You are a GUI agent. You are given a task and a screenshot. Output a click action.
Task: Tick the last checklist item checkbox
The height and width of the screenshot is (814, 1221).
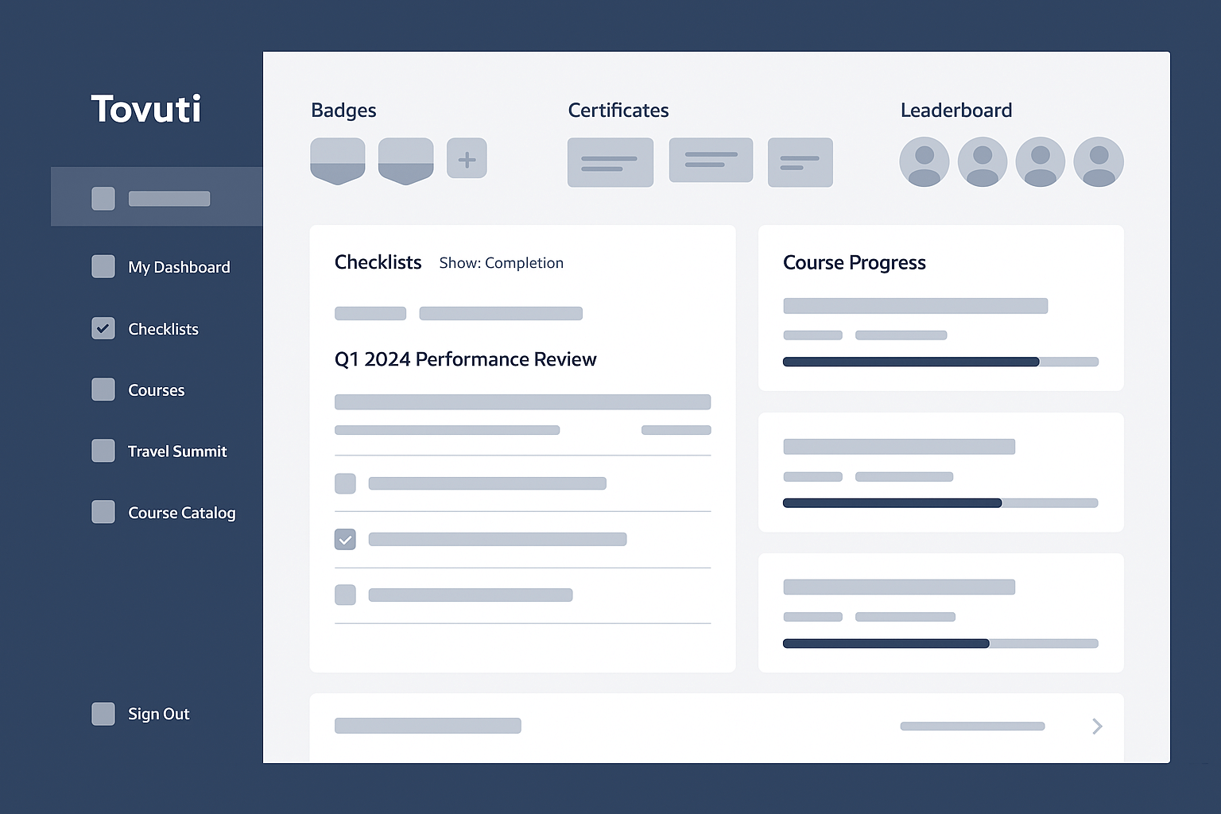[x=345, y=595]
